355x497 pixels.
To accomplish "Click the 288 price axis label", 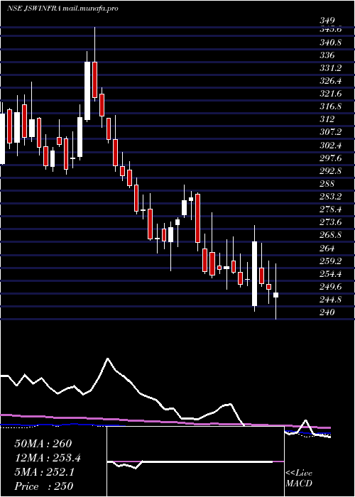I will tap(327, 184).
